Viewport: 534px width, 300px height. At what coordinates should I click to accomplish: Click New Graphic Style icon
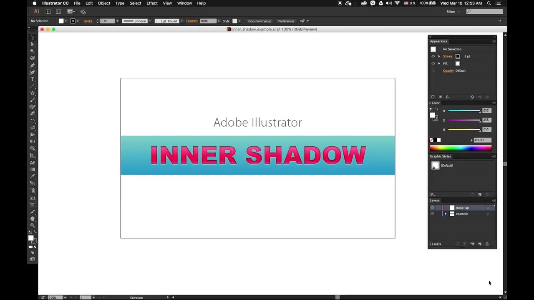click(x=480, y=195)
